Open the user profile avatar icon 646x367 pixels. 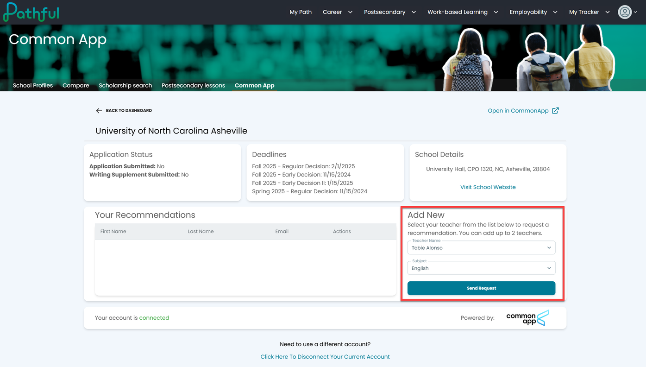625,12
